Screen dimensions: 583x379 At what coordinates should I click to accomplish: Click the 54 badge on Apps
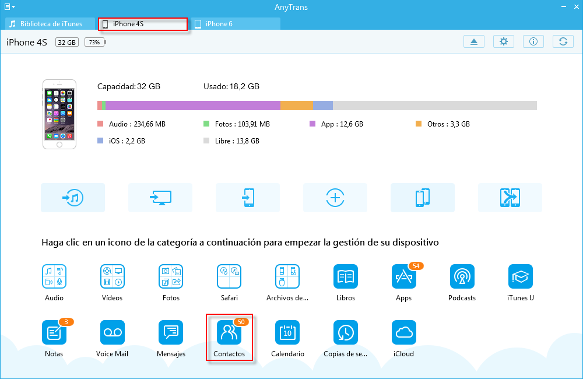tap(416, 266)
